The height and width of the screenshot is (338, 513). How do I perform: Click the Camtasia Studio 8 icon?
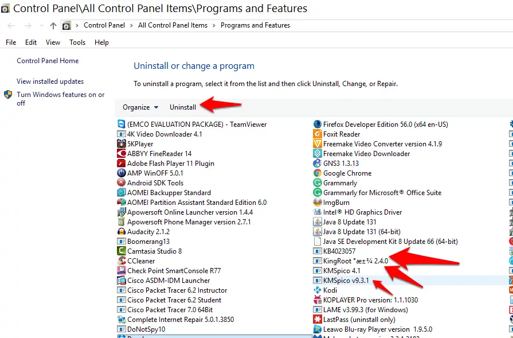(122, 251)
